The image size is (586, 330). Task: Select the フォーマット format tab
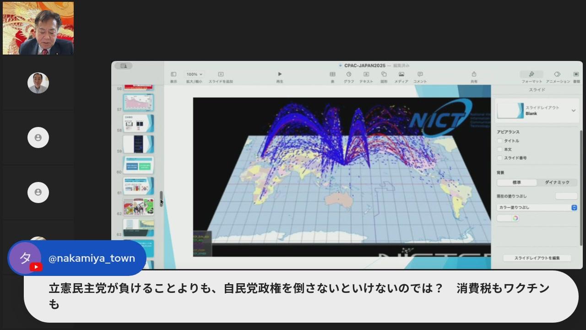coord(532,77)
